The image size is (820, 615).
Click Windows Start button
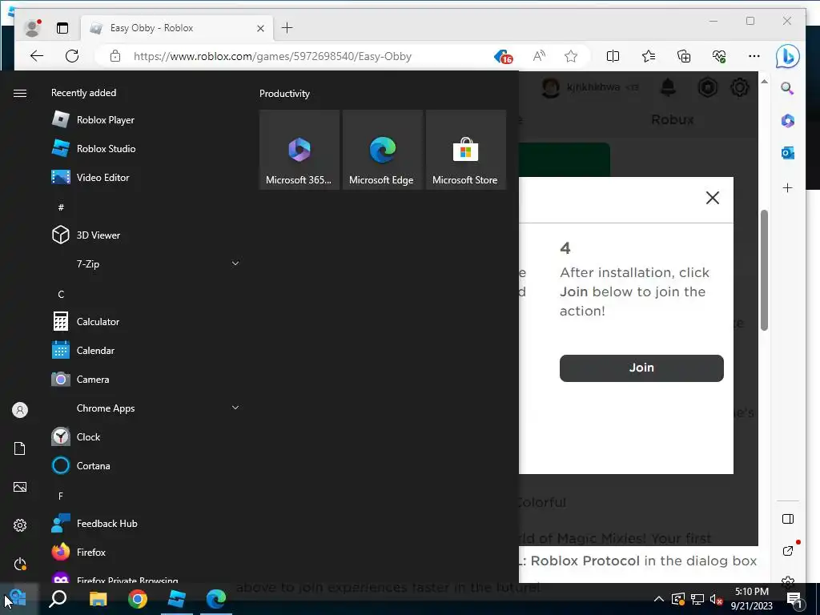click(18, 598)
